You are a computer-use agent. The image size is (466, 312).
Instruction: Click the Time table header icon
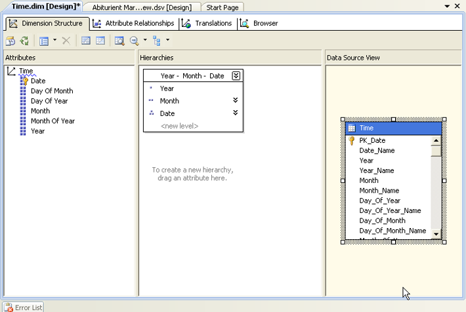click(x=352, y=128)
